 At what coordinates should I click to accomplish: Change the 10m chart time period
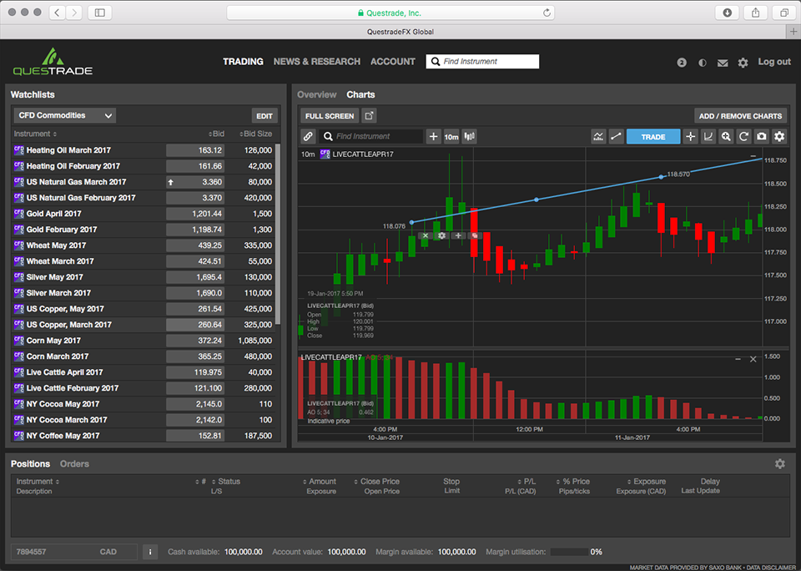click(x=451, y=136)
